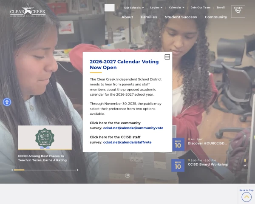Open the Families menu
255x204 pixels.
(149, 17)
